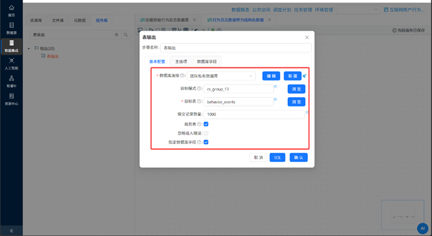432x236 pixels.
Task: Switch to the 主选项 tab
Action: pos(181,62)
